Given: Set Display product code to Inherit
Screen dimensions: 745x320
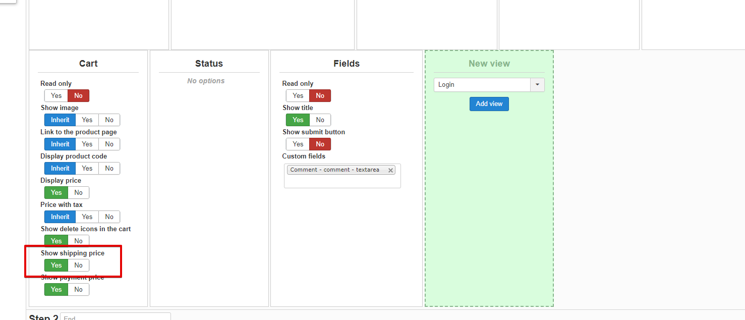Looking at the screenshot, I should (60, 169).
